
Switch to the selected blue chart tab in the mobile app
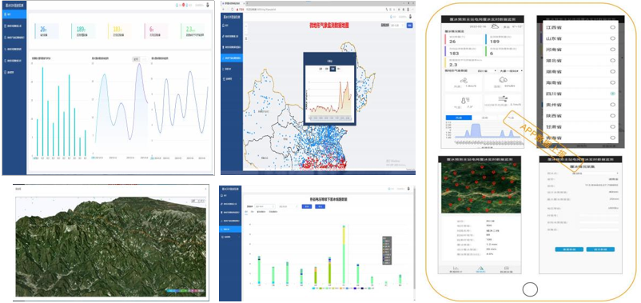(x=459, y=118)
